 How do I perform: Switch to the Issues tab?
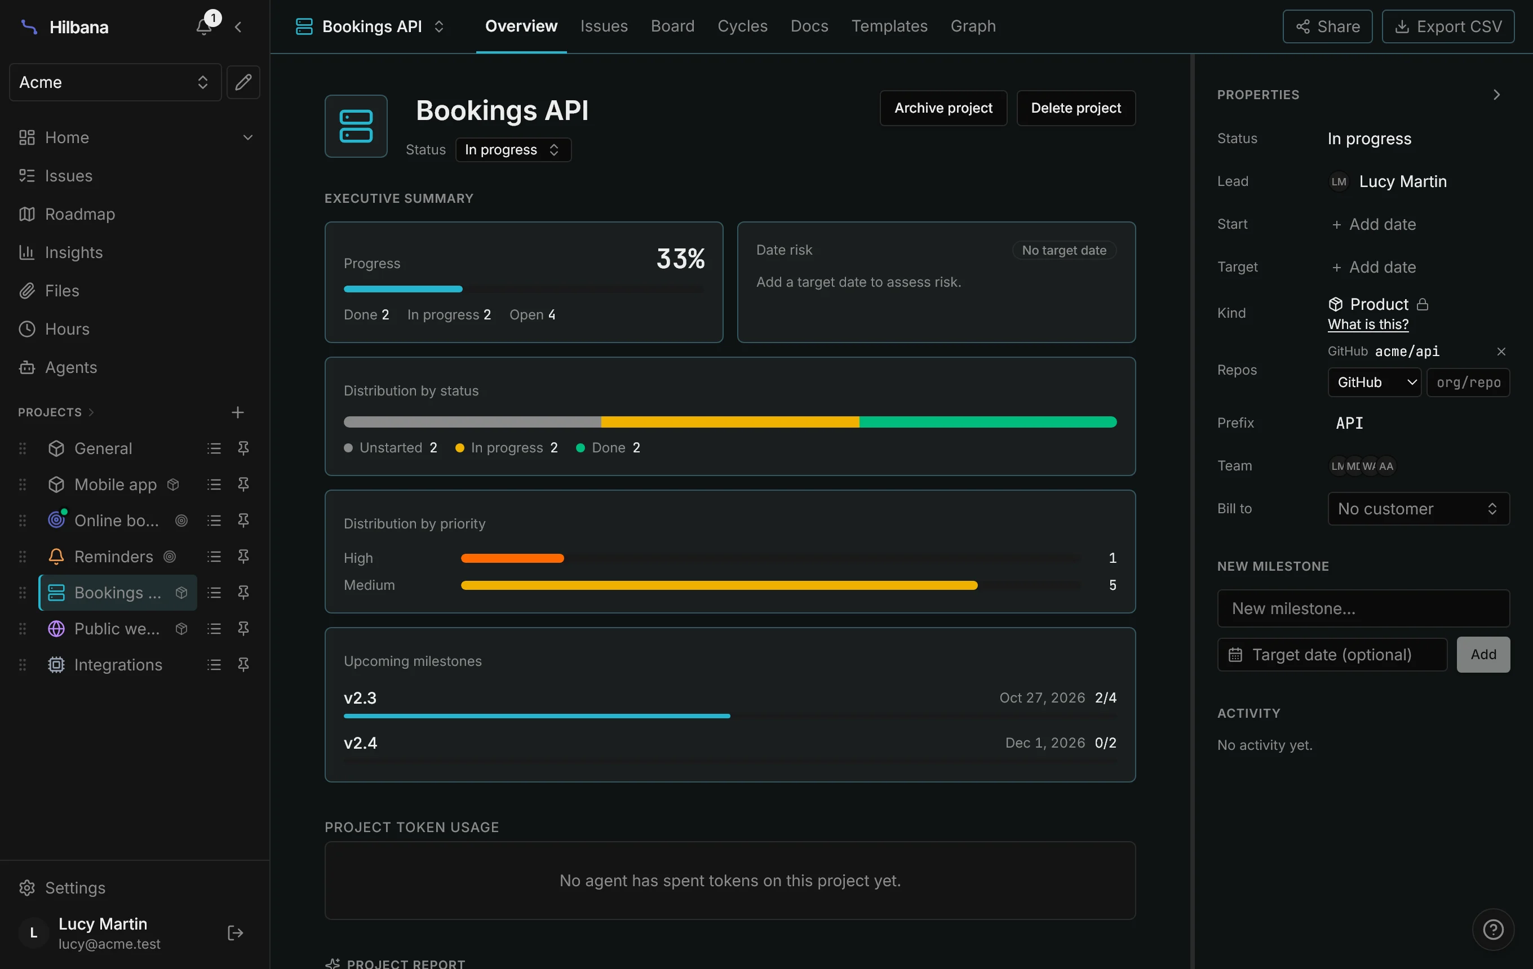tap(604, 26)
